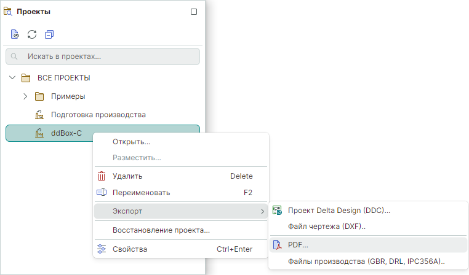Click the F2 shortcut label
The image size is (469, 275).
tap(248, 193)
